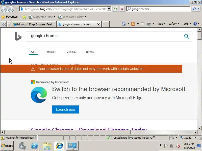This screenshot has height=151, width=202.
Task: Click the Microsoft Edge logo image
Action: click(x=39, y=95)
